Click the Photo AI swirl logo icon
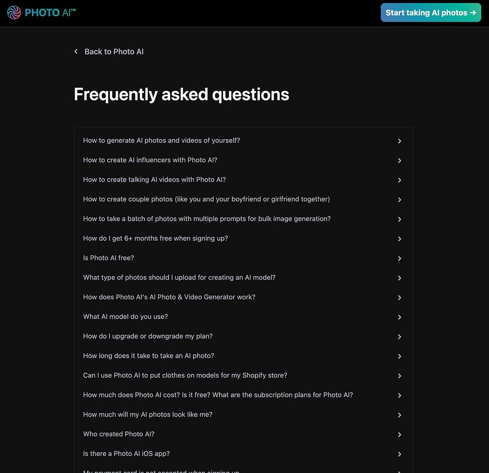The image size is (489, 473). pyautogui.click(x=14, y=12)
